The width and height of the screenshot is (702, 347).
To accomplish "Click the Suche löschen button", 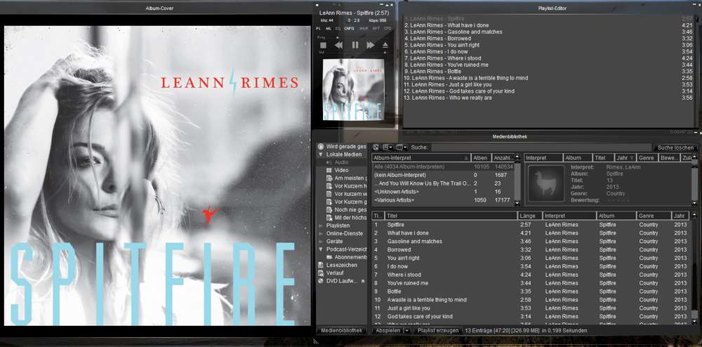I will pyautogui.click(x=675, y=148).
